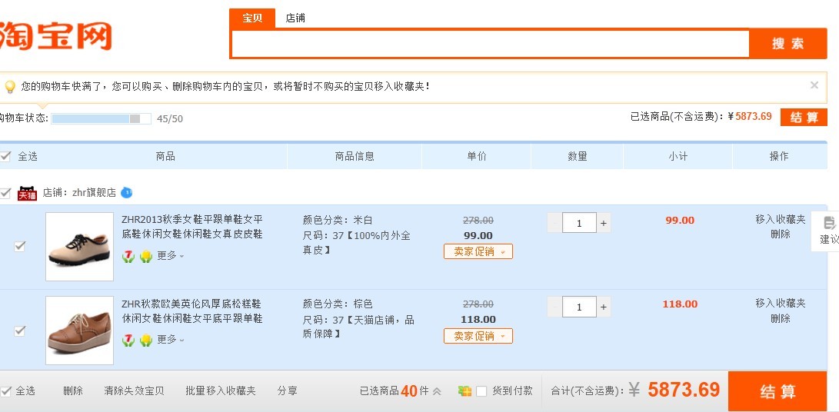Image resolution: width=839 pixels, height=412 pixels.
Task: Increase quantity of the first shoe with plus
Action: [604, 224]
